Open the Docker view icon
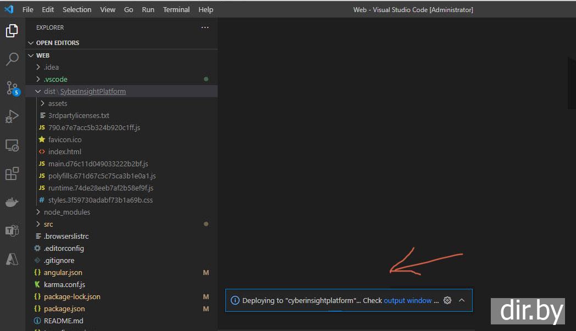This screenshot has width=576, height=331. [12, 203]
